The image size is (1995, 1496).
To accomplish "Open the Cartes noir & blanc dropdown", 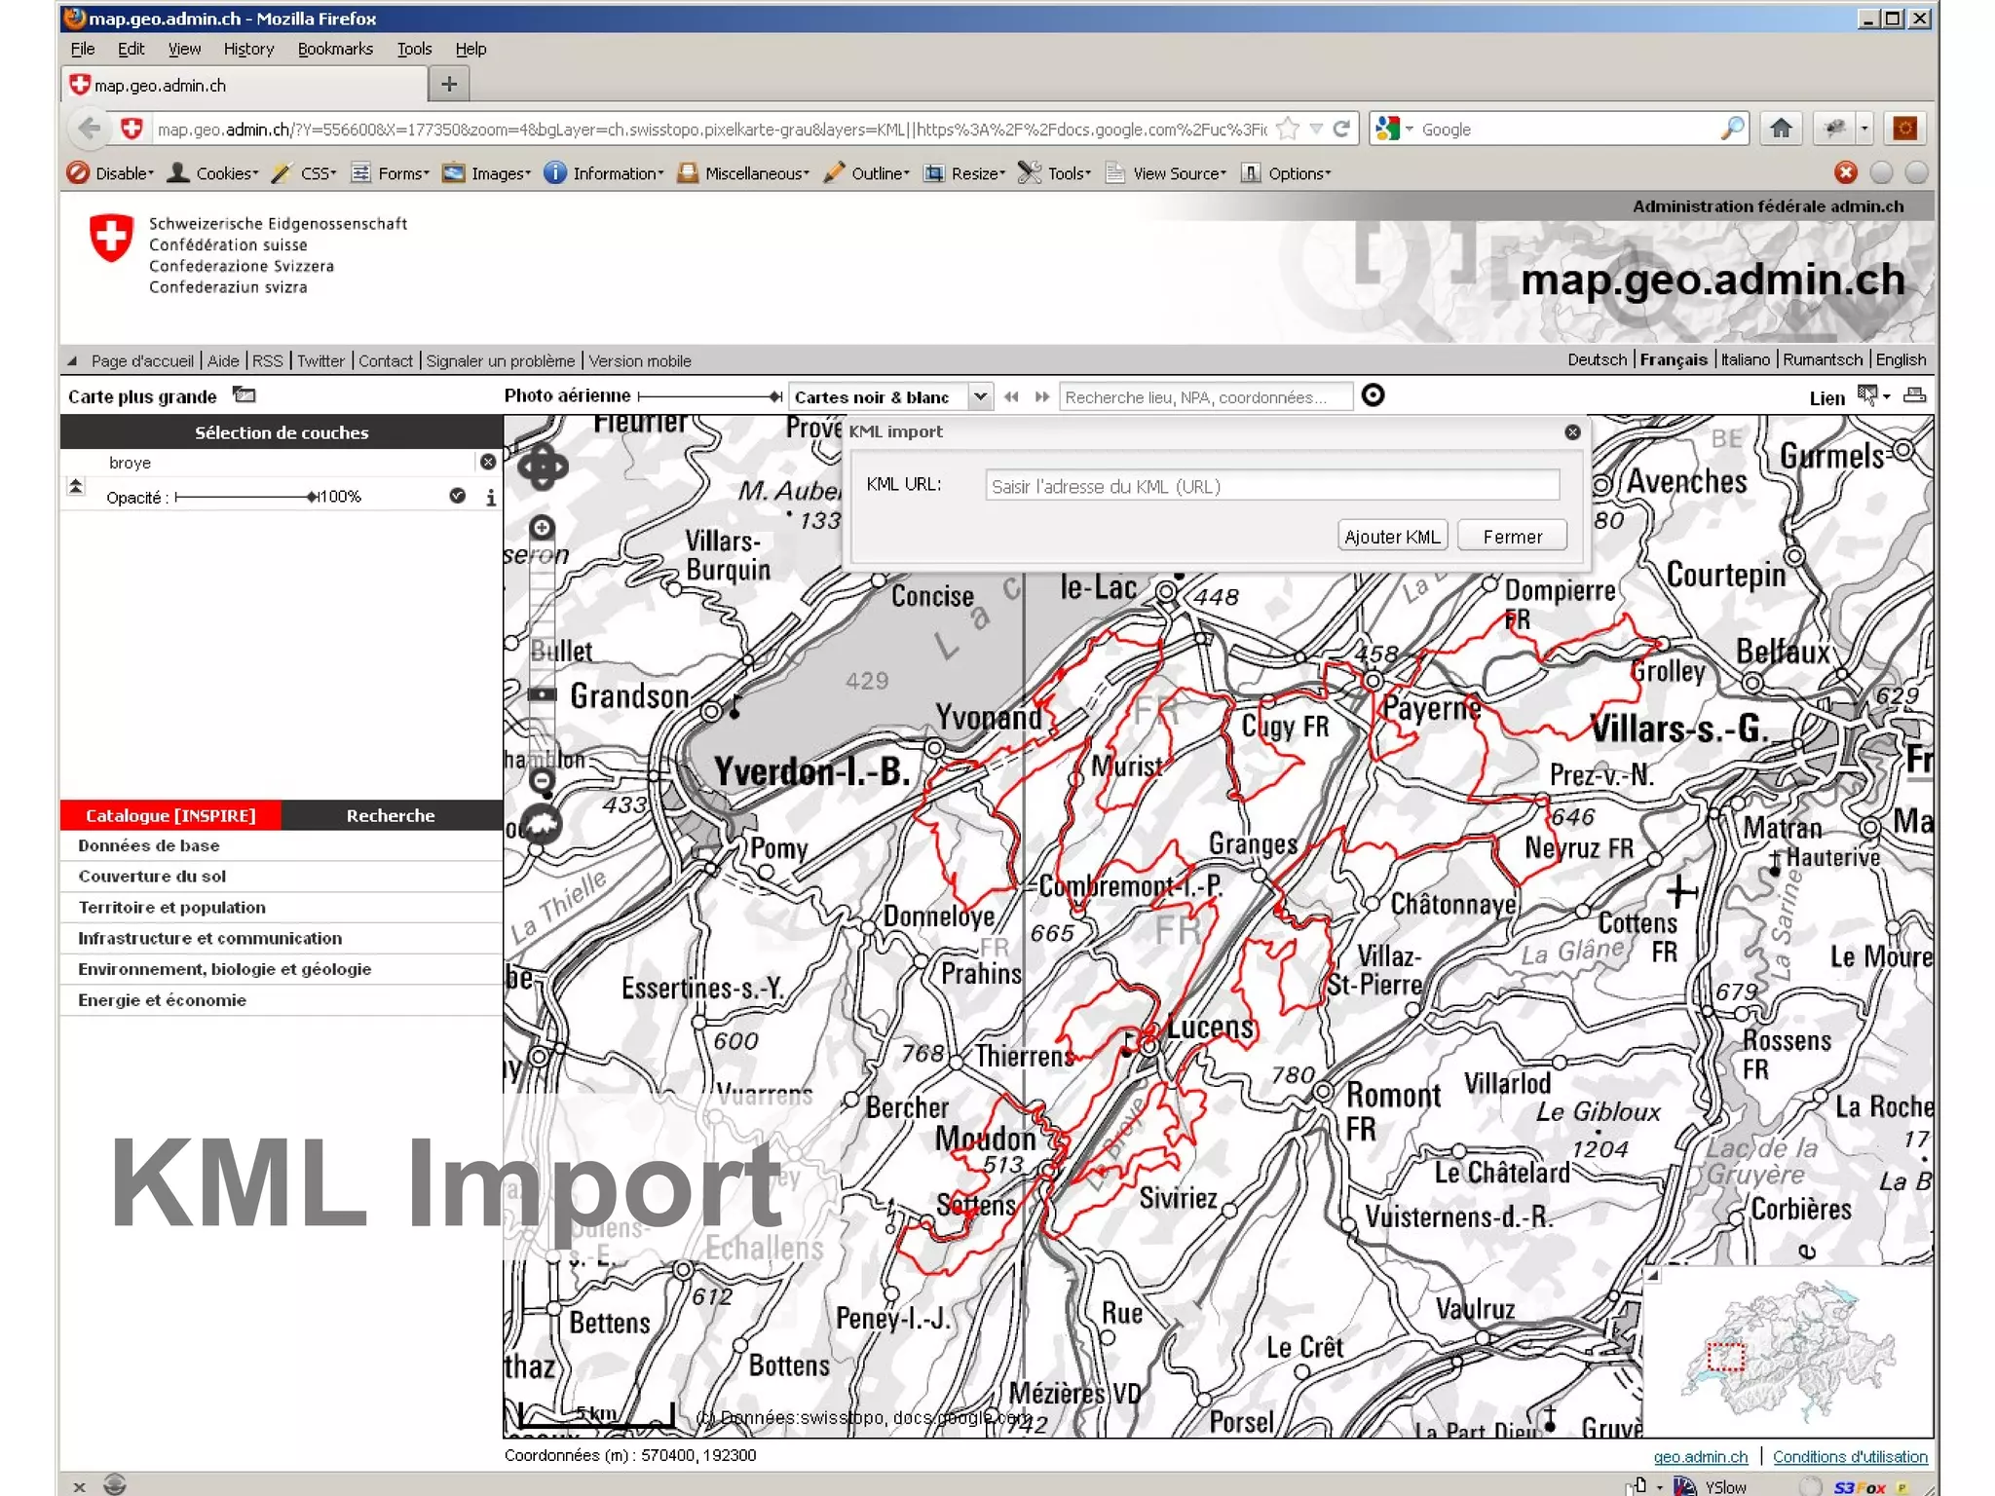I will [980, 396].
